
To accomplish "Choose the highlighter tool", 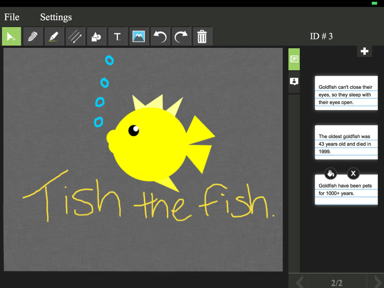I will click(54, 36).
